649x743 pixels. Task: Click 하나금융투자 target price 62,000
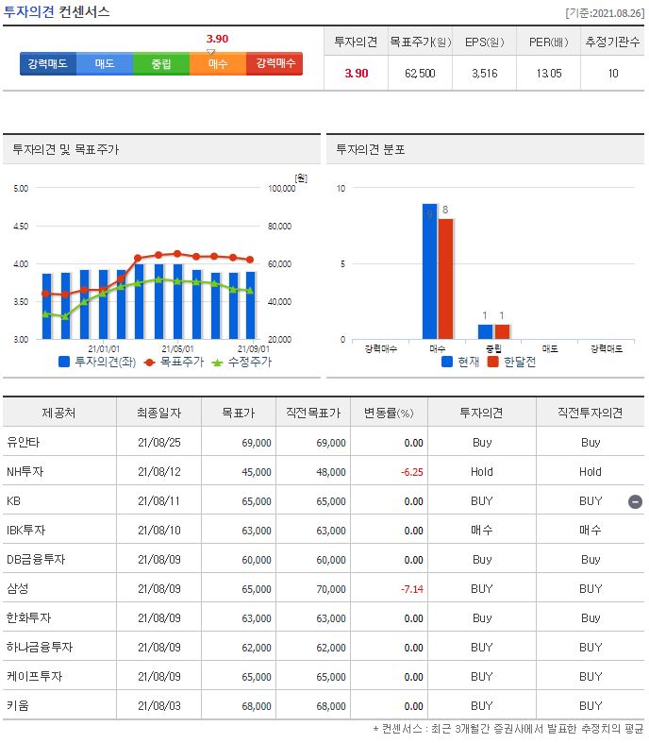[256, 648]
